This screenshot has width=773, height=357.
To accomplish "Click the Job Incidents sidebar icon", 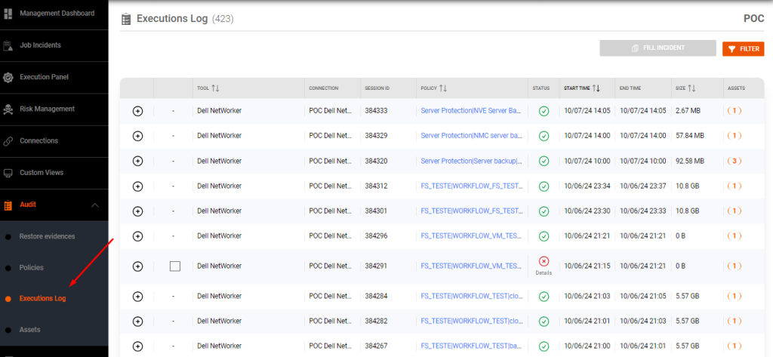I will (x=8, y=45).
